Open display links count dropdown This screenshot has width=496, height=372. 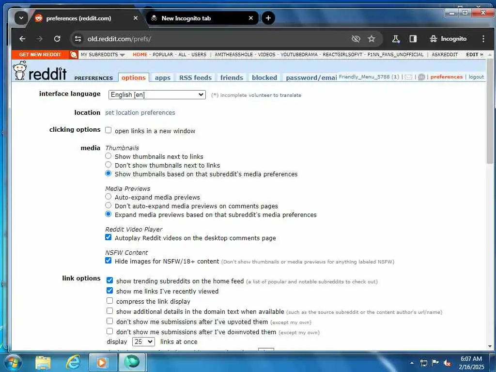tap(143, 341)
